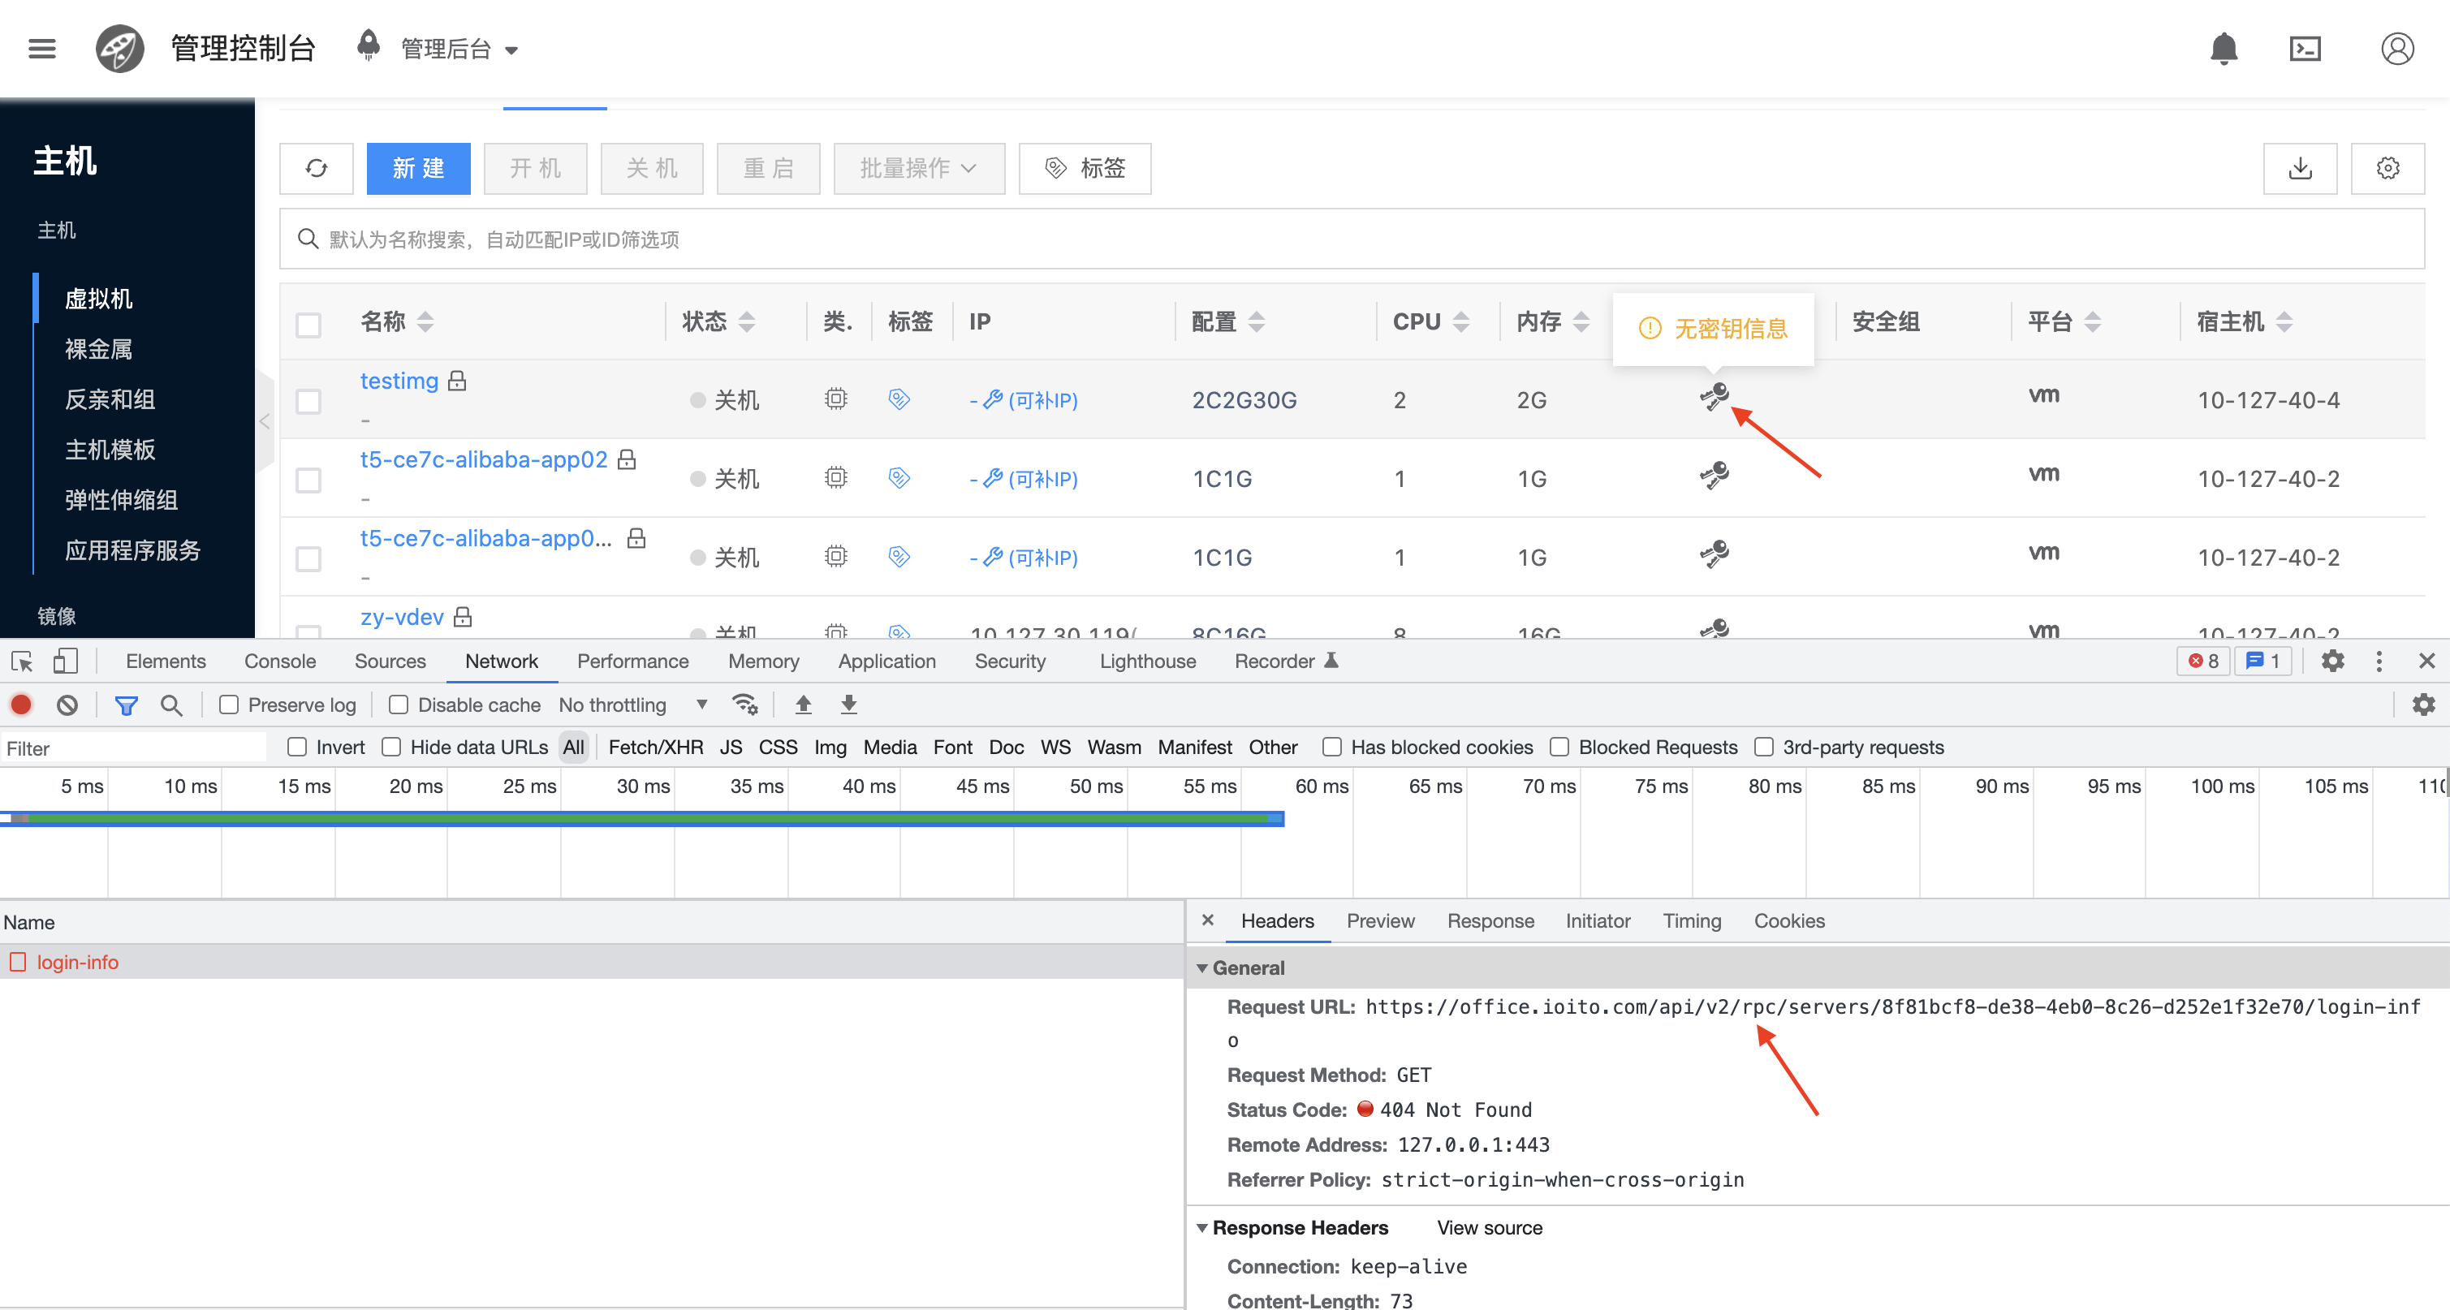Click the refresh icon button beside 新建
Viewport: 2450px width, 1310px height.
tap(316, 168)
